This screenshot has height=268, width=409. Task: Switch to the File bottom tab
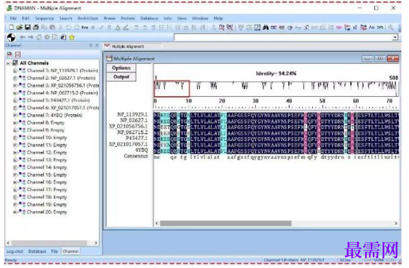tap(55, 251)
